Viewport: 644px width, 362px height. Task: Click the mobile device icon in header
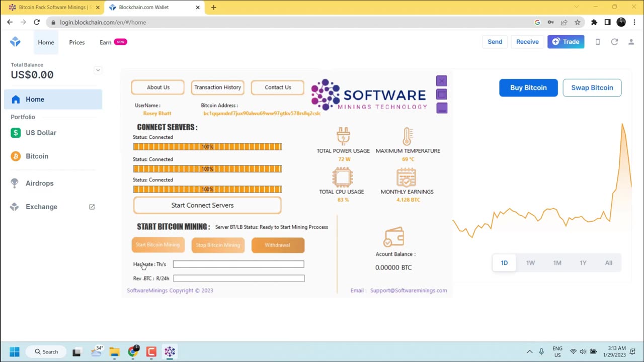tap(598, 42)
